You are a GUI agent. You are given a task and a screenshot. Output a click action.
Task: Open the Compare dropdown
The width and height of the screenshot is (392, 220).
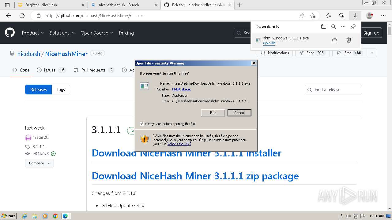coord(40,163)
